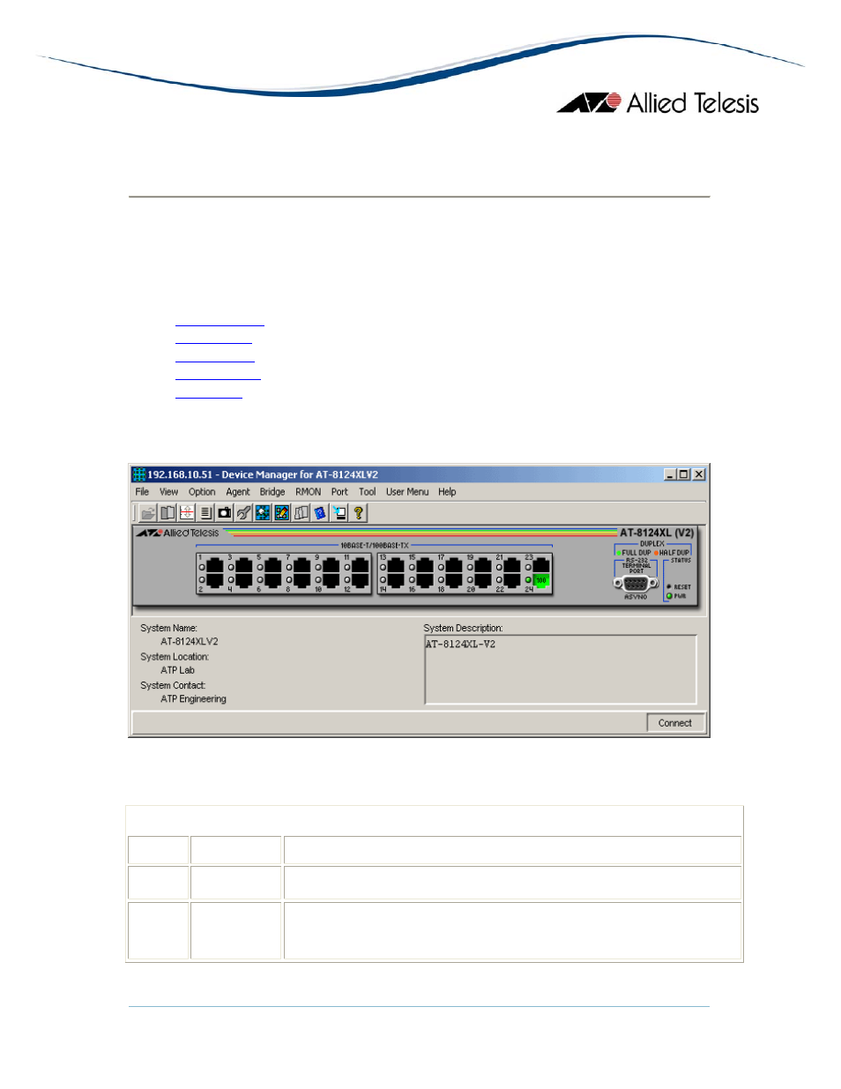Minimize the Device Manager window
This screenshot has width=841, height=1089.
[670, 474]
